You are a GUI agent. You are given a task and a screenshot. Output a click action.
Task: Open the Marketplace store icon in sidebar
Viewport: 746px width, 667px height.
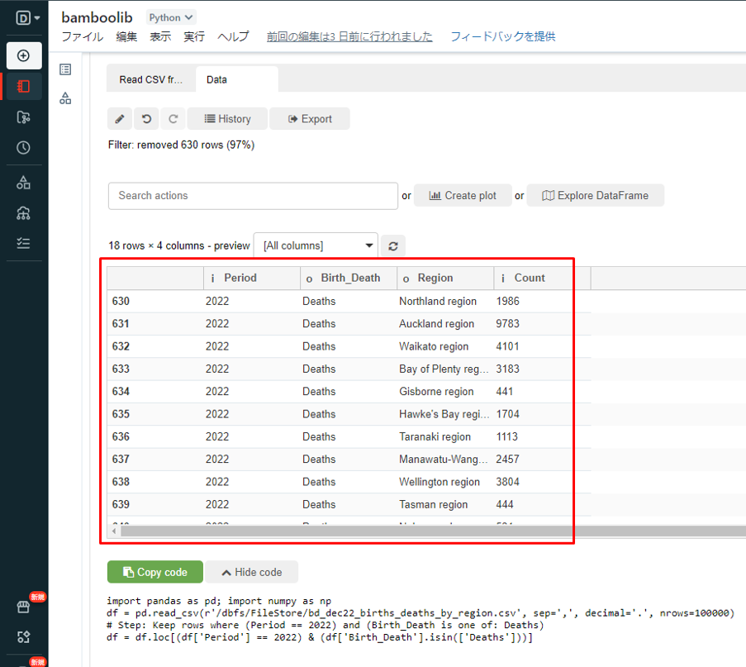tap(23, 607)
